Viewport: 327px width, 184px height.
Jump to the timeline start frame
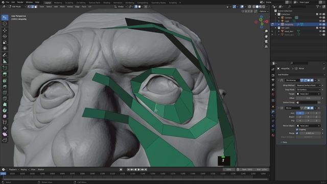click(x=128, y=170)
